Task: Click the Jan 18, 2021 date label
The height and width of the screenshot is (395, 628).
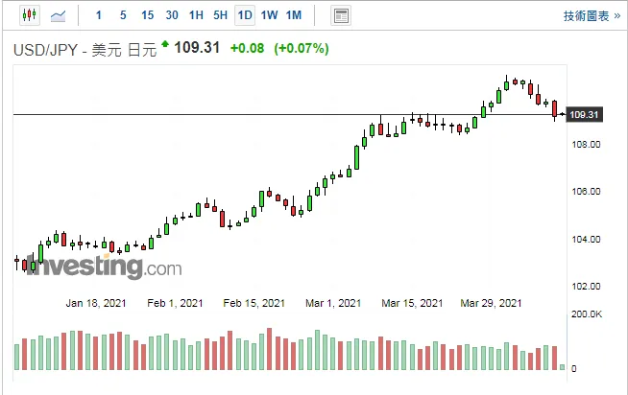Action: pos(96,303)
